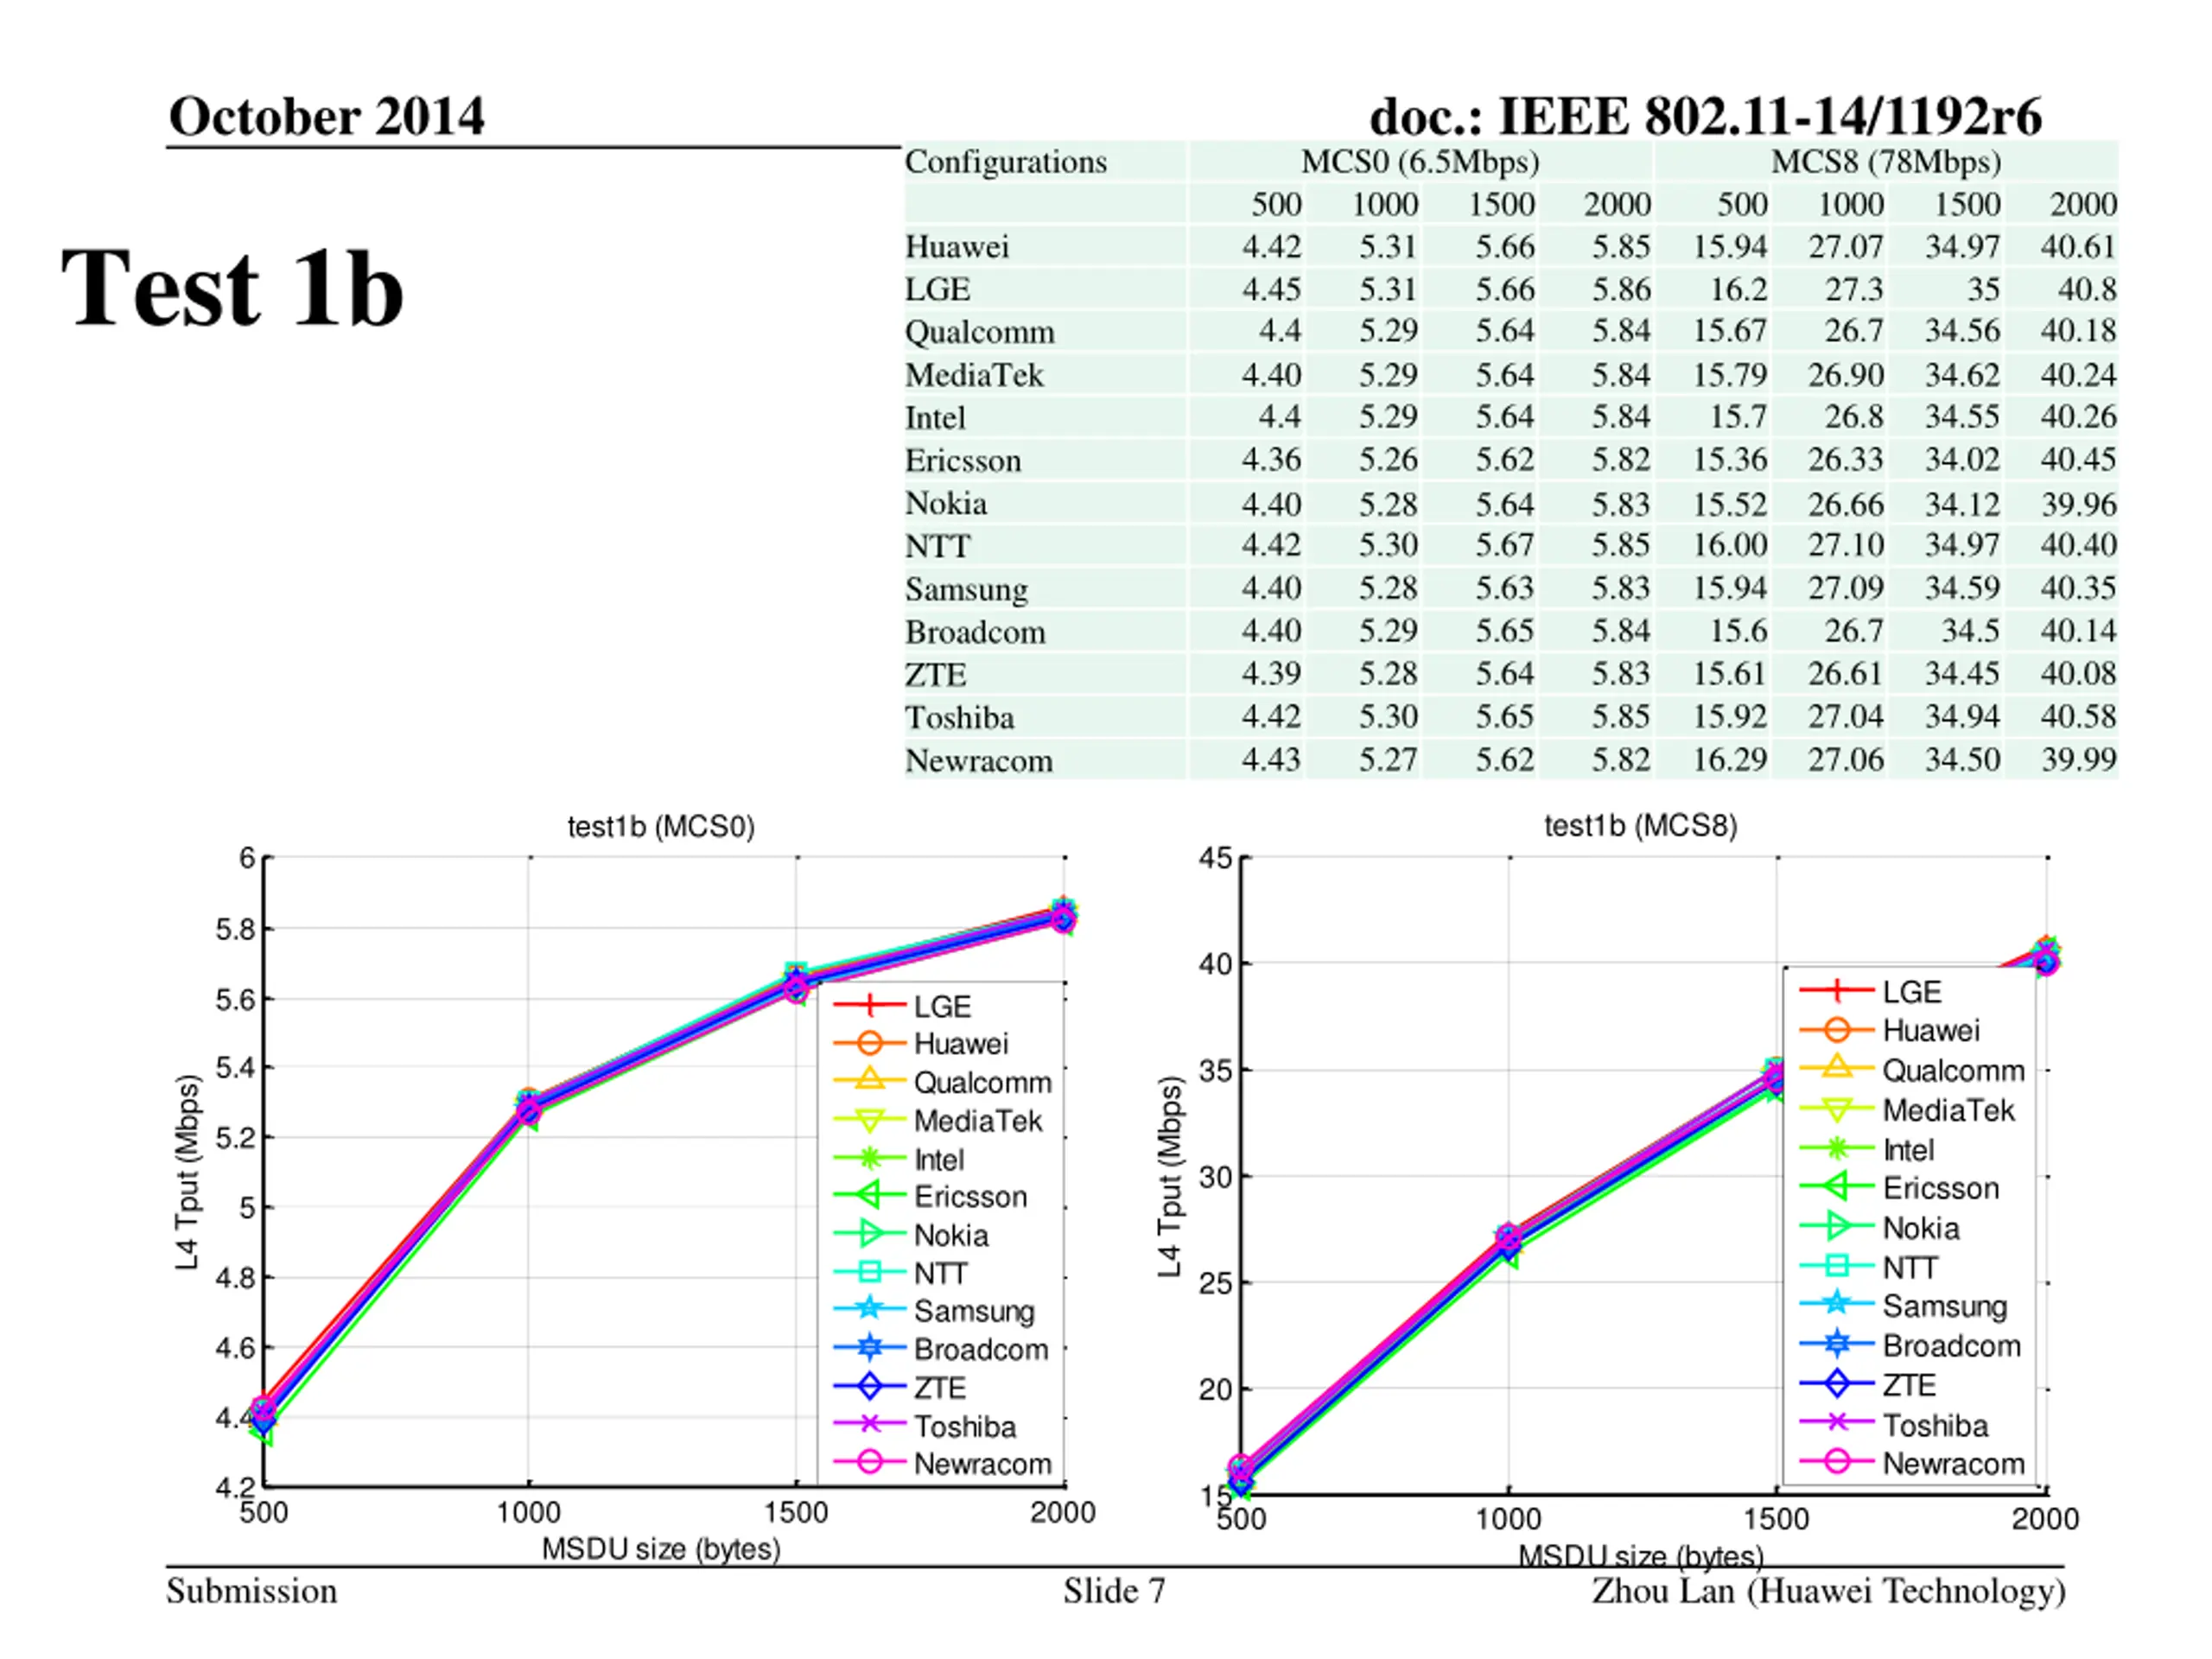
Task: Click the LGE legend marker in MCS0 chart
Action: coord(869,1005)
